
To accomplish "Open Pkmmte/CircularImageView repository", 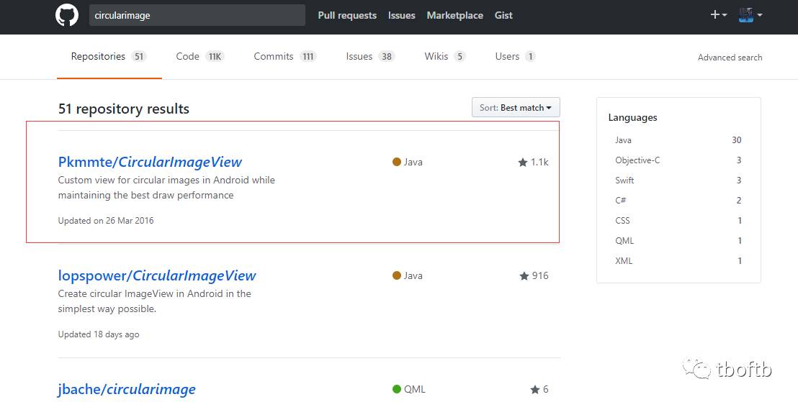I will point(150,162).
